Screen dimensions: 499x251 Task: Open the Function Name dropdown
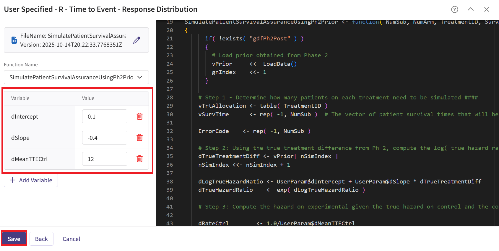tap(71, 77)
